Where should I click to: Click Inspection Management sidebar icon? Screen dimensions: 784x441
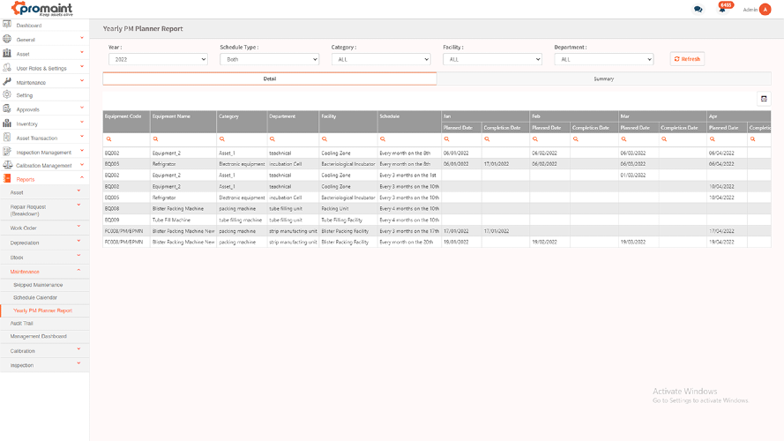(7, 152)
